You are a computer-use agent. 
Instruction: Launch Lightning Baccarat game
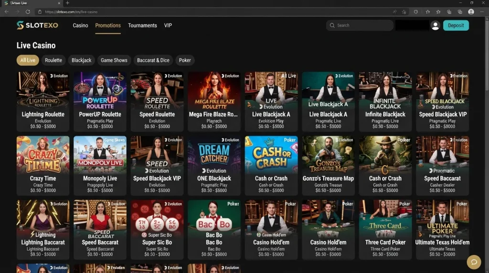coord(43,230)
